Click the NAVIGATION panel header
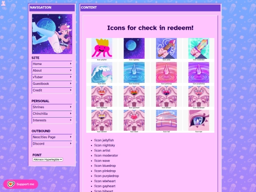The image size is (256, 192). pyautogui.click(x=52, y=8)
